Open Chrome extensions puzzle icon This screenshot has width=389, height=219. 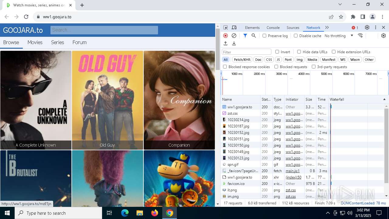pyautogui.click(x=353, y=17)
